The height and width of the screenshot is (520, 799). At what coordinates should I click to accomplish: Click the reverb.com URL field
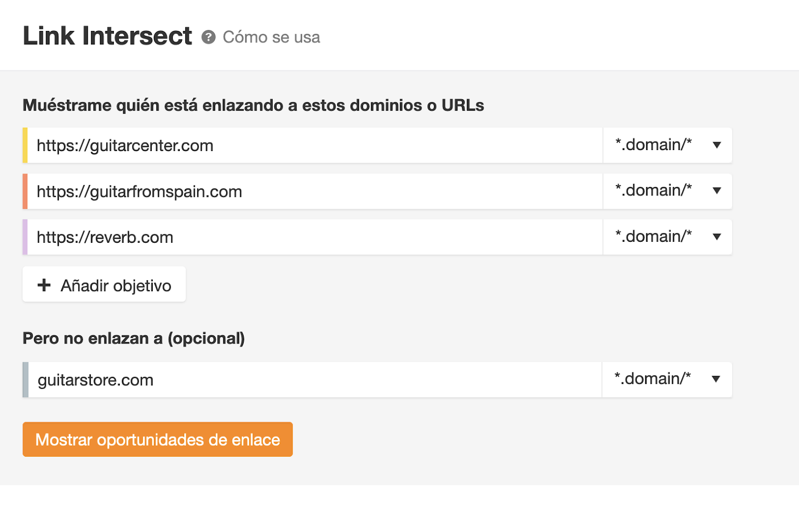[315, 237]
